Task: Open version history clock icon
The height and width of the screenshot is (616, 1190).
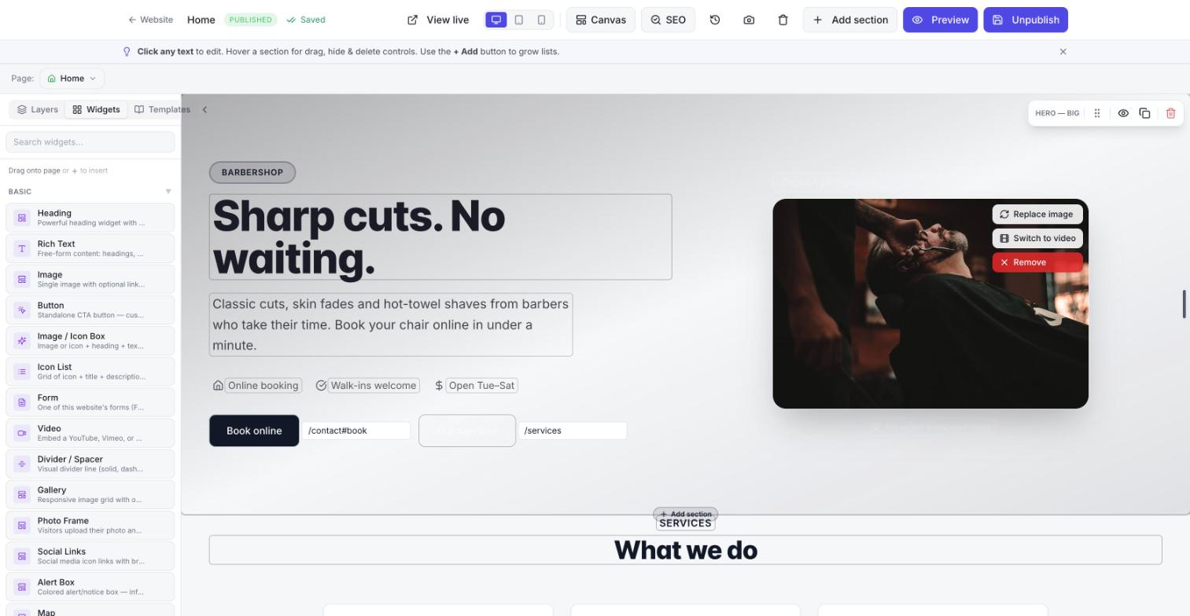Action: pos(715,20)
